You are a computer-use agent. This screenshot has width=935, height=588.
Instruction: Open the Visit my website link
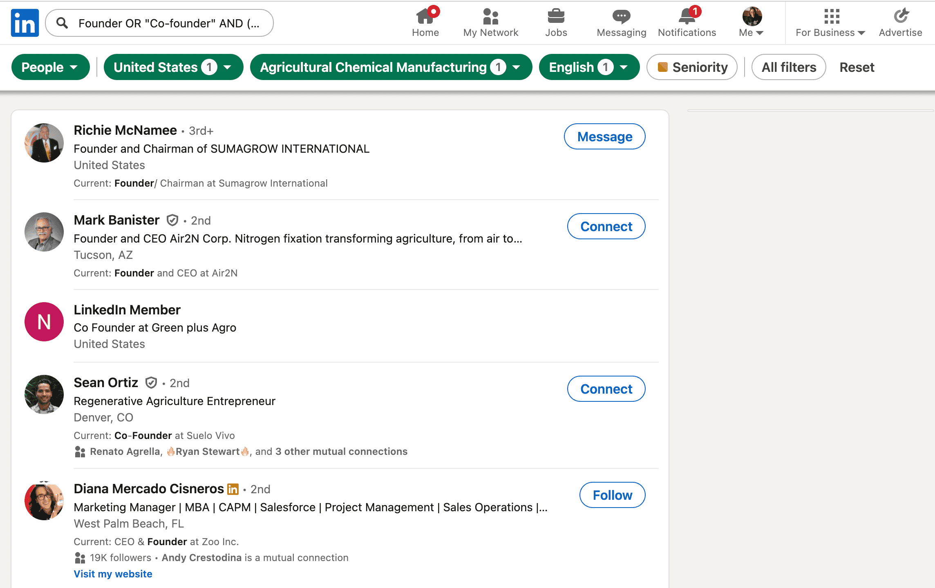click(x=113, y=573)
